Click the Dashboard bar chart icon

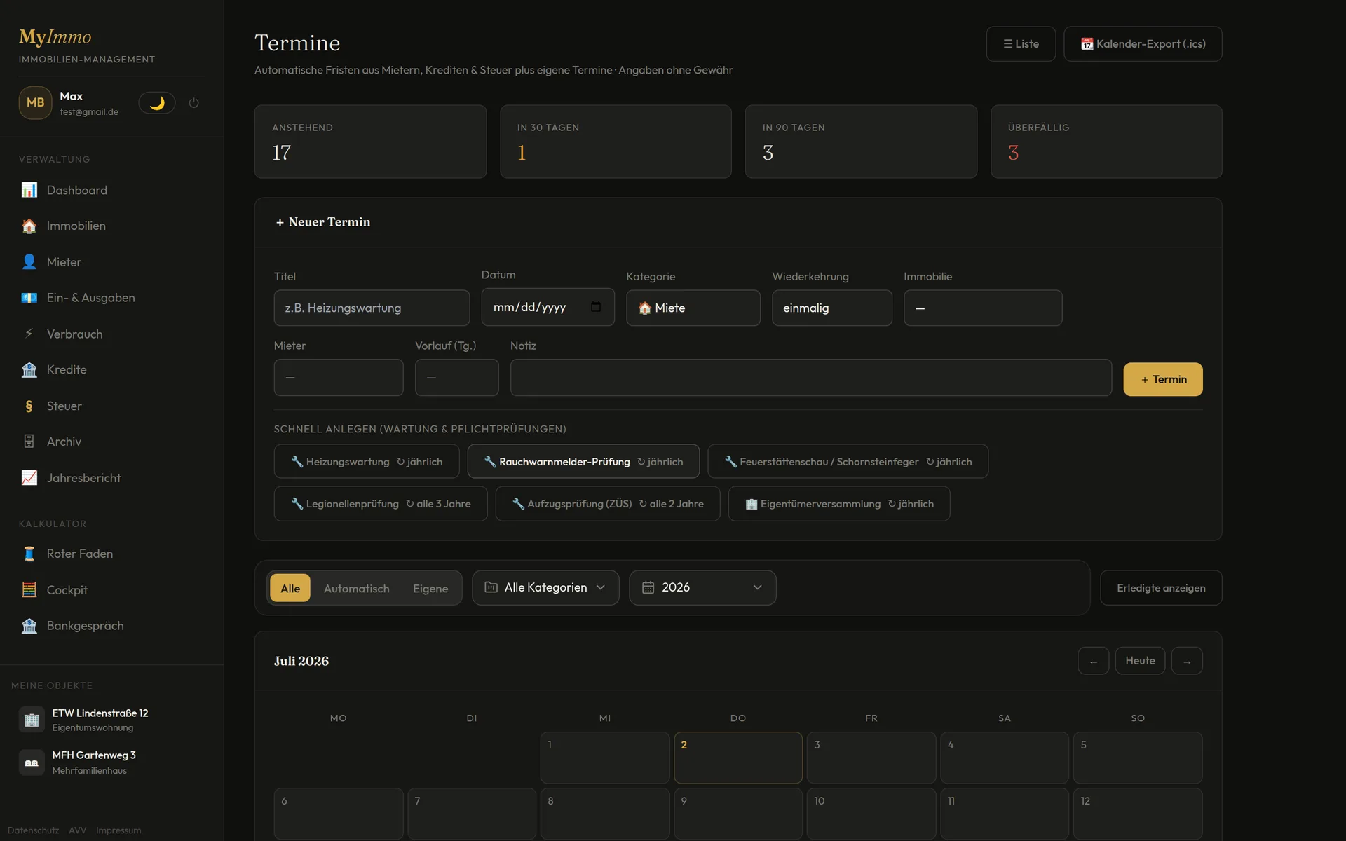click(29, 190)
